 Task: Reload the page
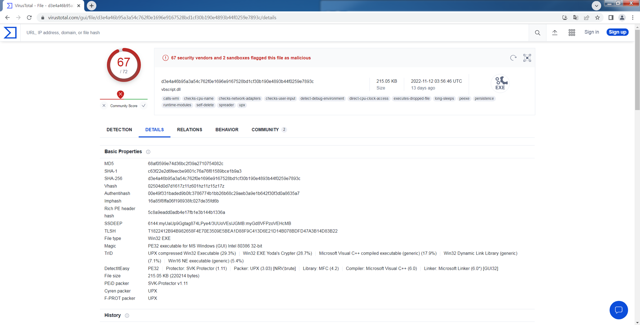[x=29, y=17]
